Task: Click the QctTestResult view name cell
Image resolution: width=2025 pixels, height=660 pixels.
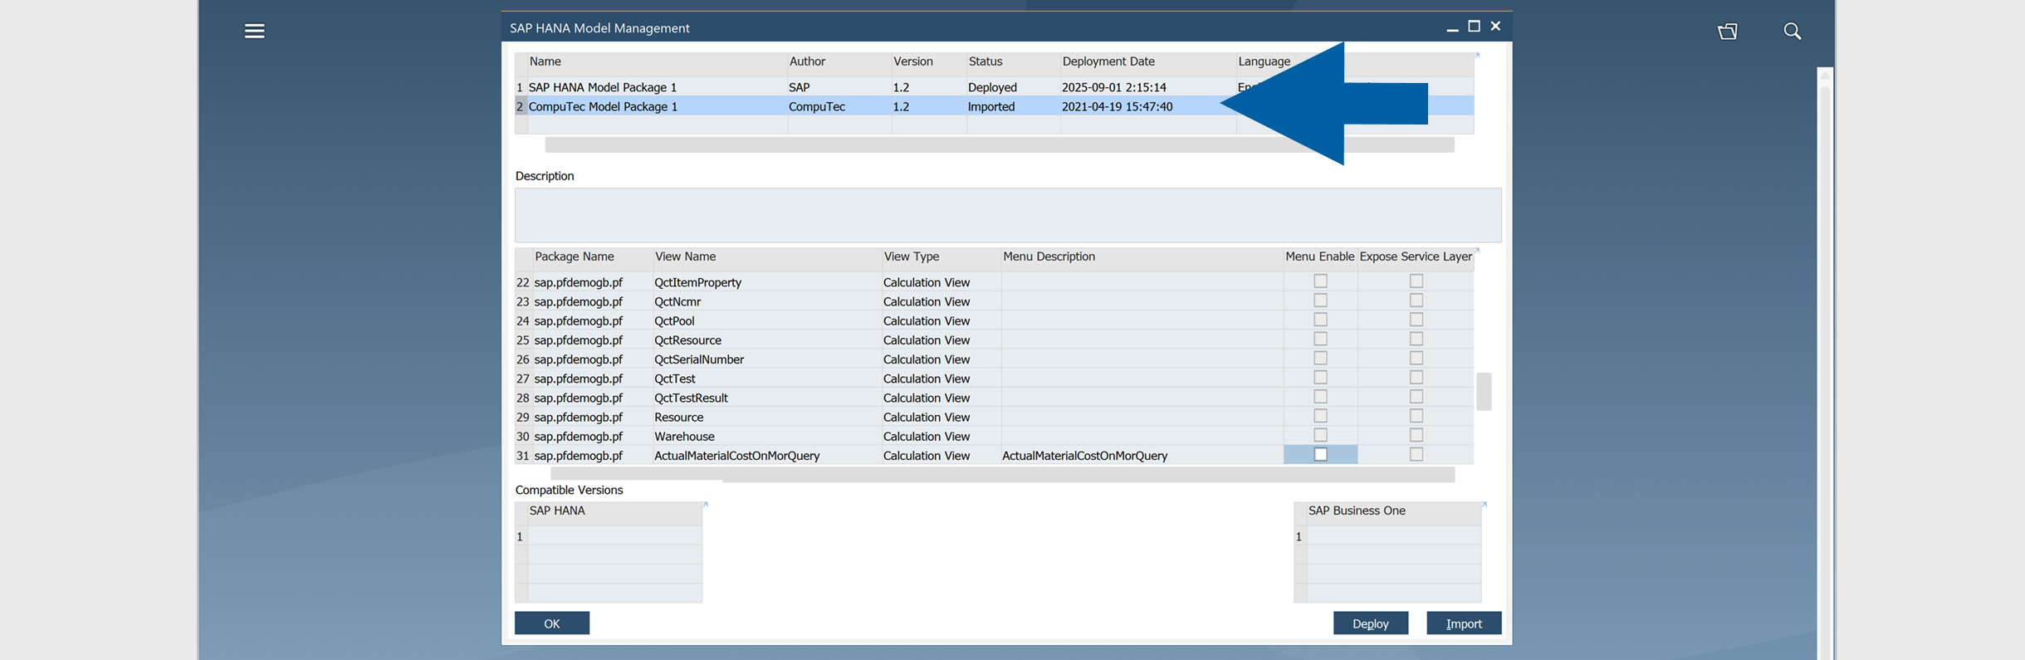Action: click(766, 398)
